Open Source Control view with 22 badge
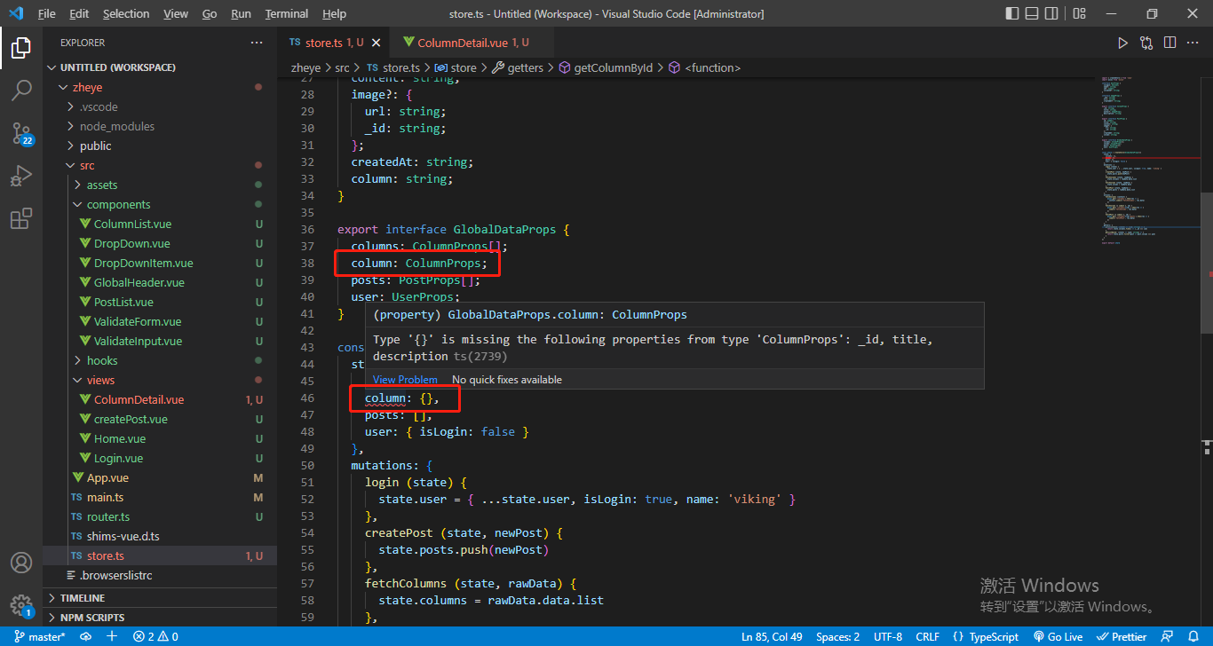Viewport: 1213px width, 646px height. tap(21, 133)
